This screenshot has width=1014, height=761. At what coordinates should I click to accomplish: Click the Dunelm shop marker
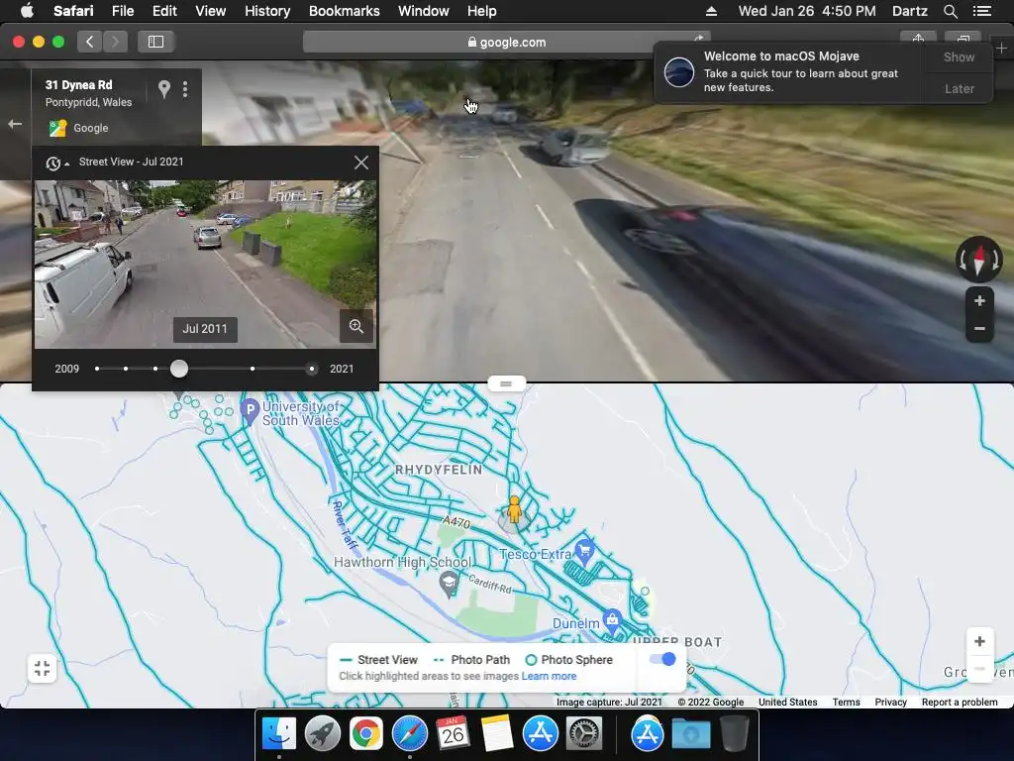coord(612,620)
